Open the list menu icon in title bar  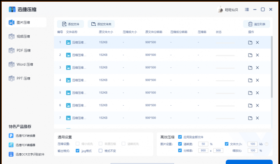[247, 9]
